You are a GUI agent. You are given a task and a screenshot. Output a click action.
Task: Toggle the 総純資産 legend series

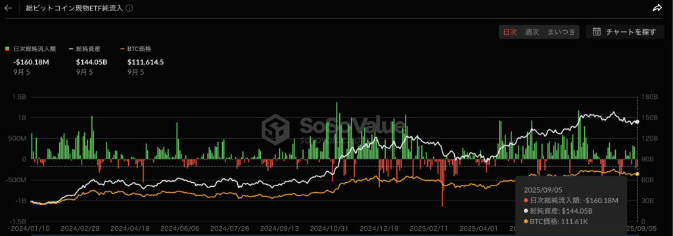coord(85,49)
